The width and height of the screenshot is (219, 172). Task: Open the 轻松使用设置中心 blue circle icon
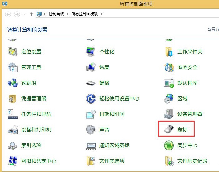pos(91,99)
